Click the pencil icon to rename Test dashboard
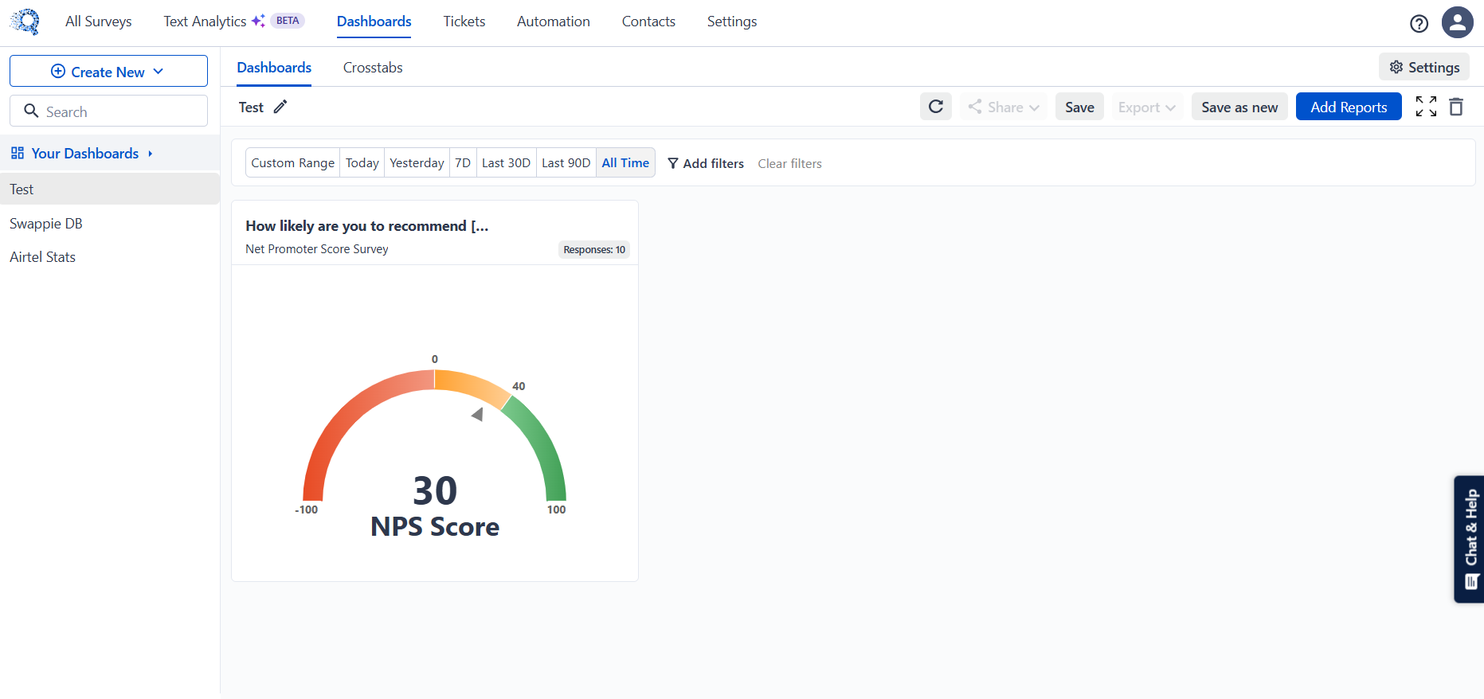Screen dimensions: 1484x699 pyautogui.click(x=280, y=107)
